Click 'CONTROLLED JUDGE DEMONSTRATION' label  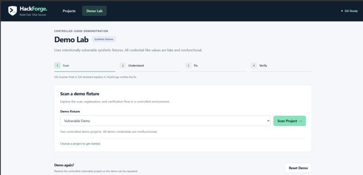[x=81, y=31]
